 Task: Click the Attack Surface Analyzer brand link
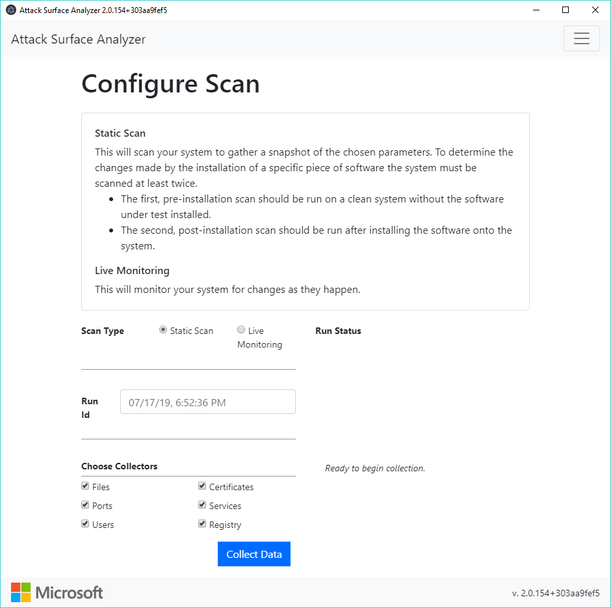point(78,39)
